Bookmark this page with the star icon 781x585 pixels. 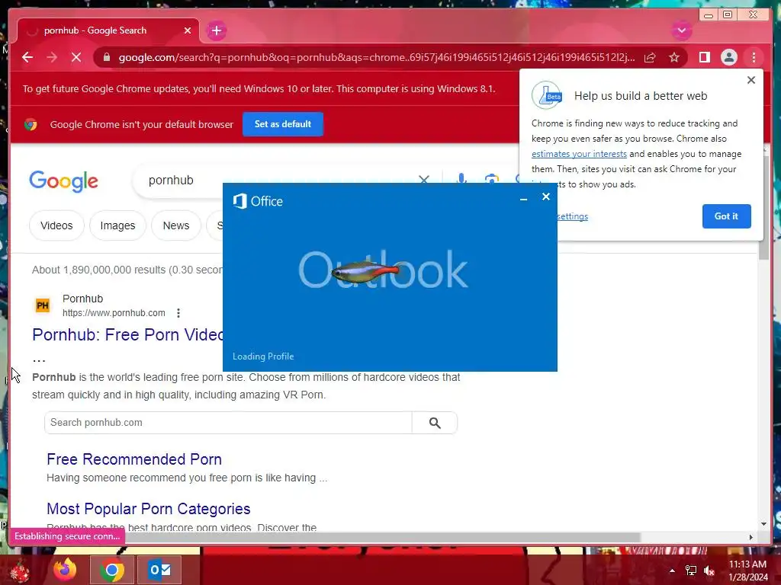[x=674, y=57]
